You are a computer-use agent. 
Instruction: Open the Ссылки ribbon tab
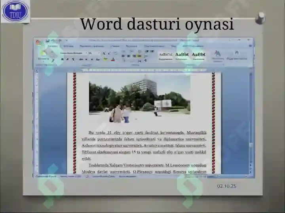point(115,46)
